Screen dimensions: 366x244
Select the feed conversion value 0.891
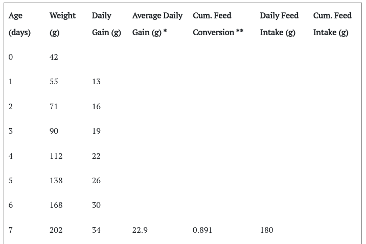click(x=202, y=230)
